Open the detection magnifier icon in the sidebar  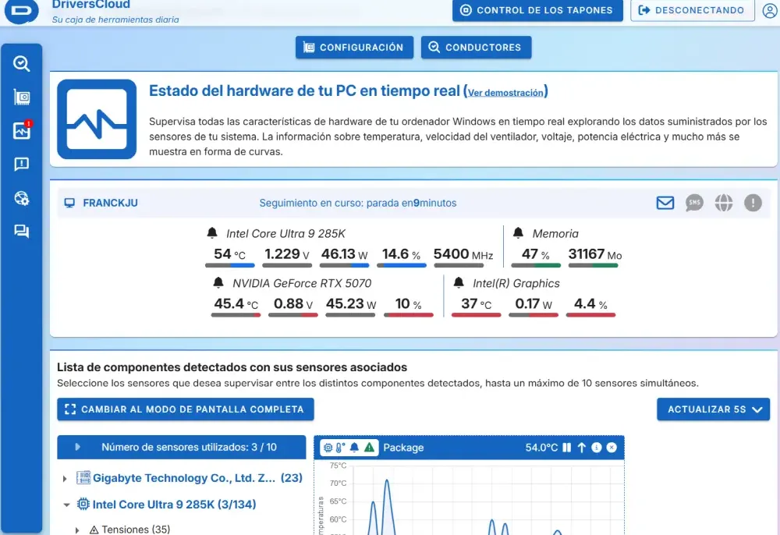pyautogui.click(x=21, y=64)
